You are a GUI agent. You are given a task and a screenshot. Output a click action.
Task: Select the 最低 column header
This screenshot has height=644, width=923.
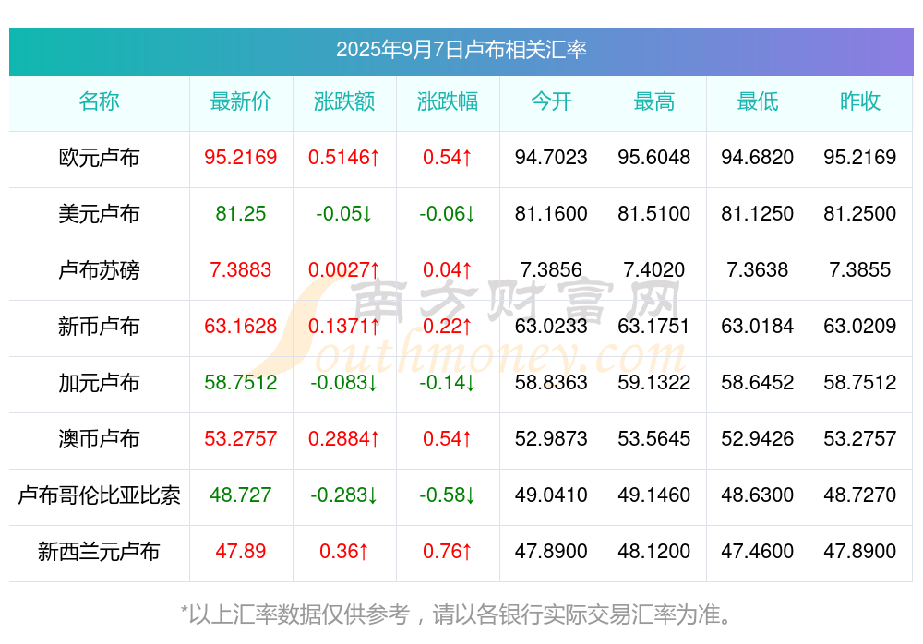[758, 101]
